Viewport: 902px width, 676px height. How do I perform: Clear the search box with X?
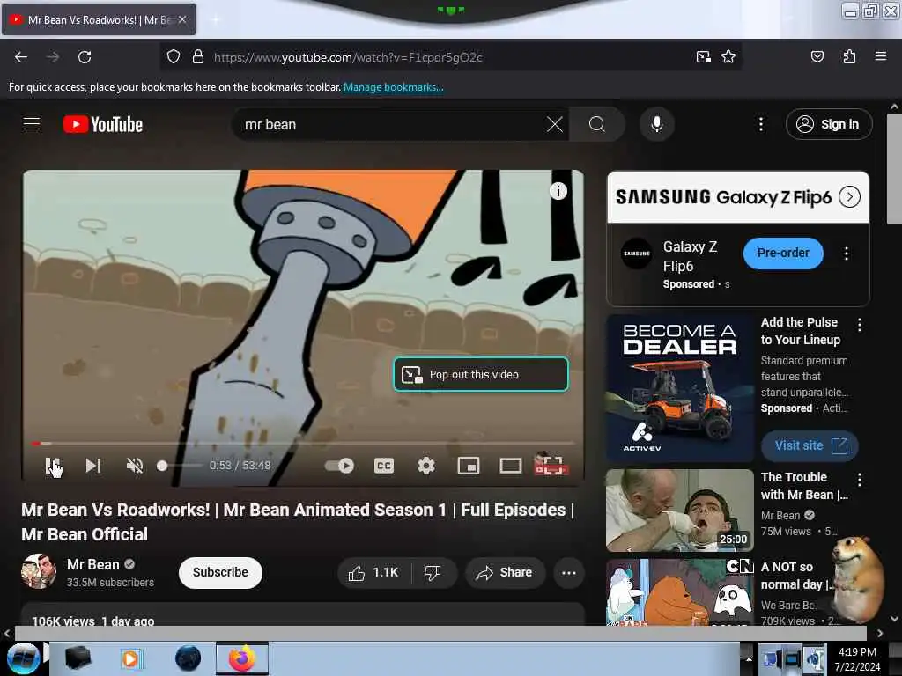555,124
